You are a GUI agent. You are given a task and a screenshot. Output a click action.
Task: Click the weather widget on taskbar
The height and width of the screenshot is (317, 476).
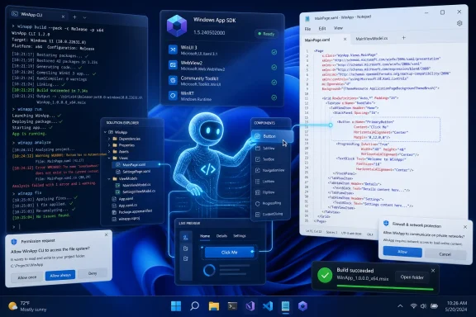click(27, 306)
